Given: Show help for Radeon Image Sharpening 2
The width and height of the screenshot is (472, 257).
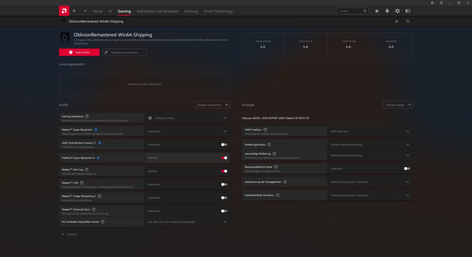Looking at the screenshot, I should click(100, 196).
